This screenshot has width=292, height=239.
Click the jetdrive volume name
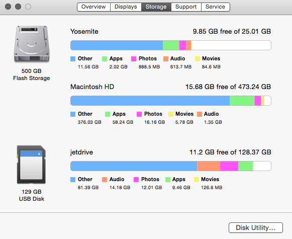click(81, 152)
